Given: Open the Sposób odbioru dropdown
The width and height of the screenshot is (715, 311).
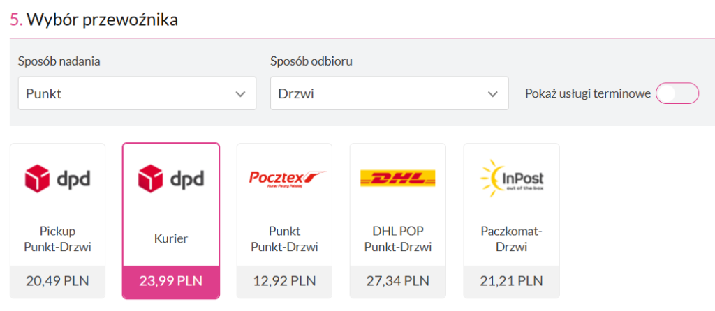Looking at the screenshot, I should point(390,93).
